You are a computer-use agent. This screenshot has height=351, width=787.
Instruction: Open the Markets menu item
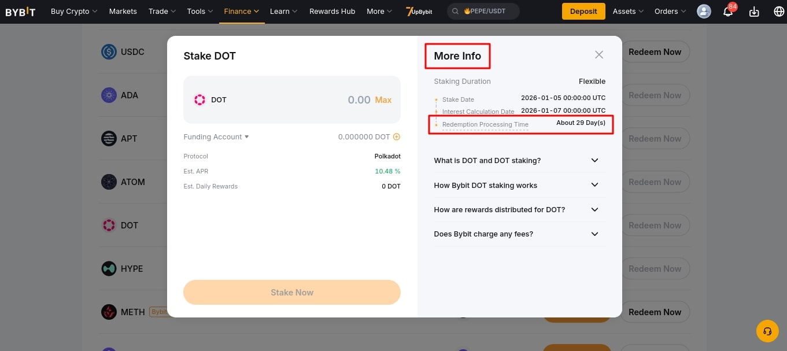pos(123,11)
